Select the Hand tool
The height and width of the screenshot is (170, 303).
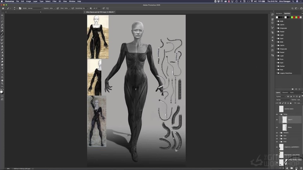pos(2,80)
